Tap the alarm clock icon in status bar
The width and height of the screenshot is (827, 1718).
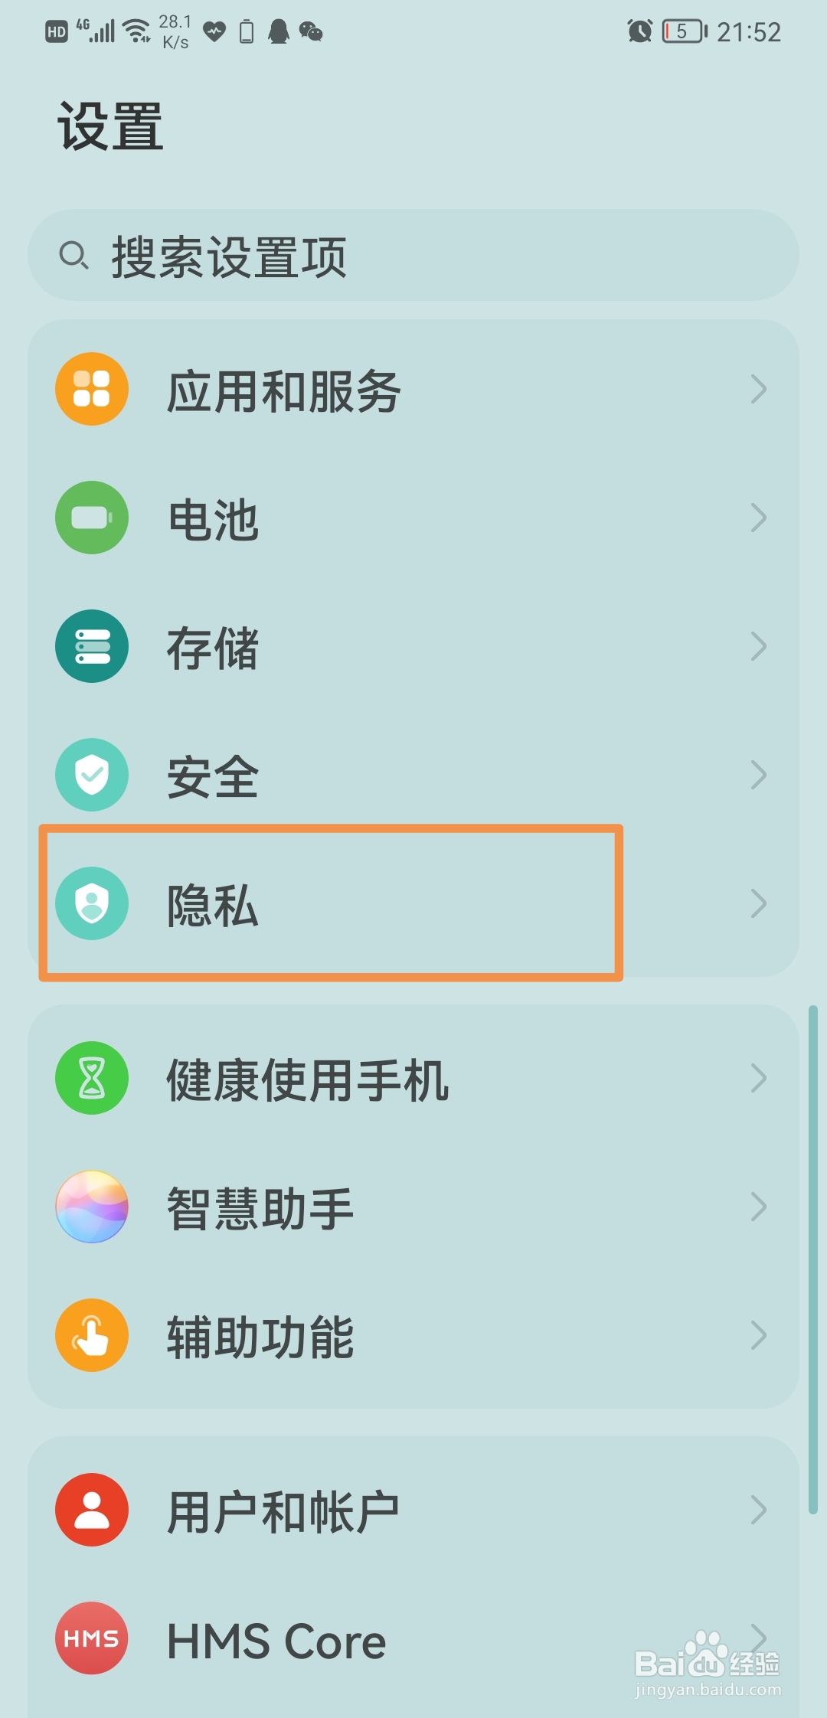(639, 31)
